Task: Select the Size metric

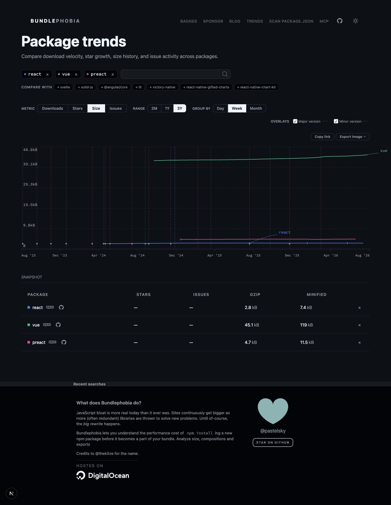Action: coord(96,108)
